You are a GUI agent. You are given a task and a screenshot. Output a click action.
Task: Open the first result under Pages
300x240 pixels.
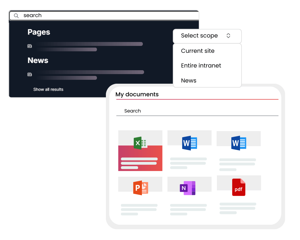click(90, 44)
